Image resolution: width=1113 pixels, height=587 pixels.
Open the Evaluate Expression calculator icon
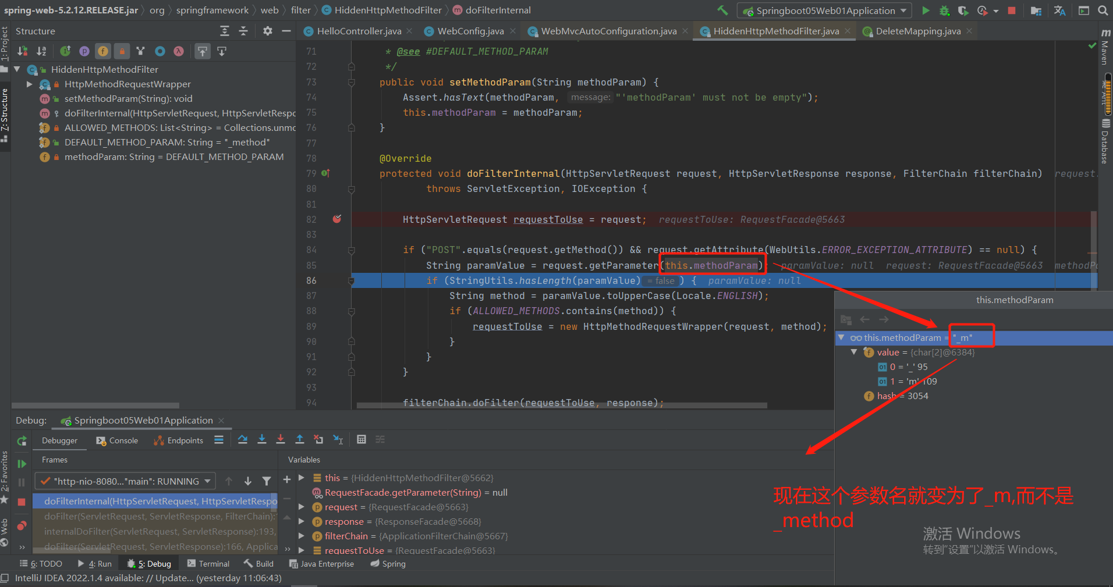[361, 439]
